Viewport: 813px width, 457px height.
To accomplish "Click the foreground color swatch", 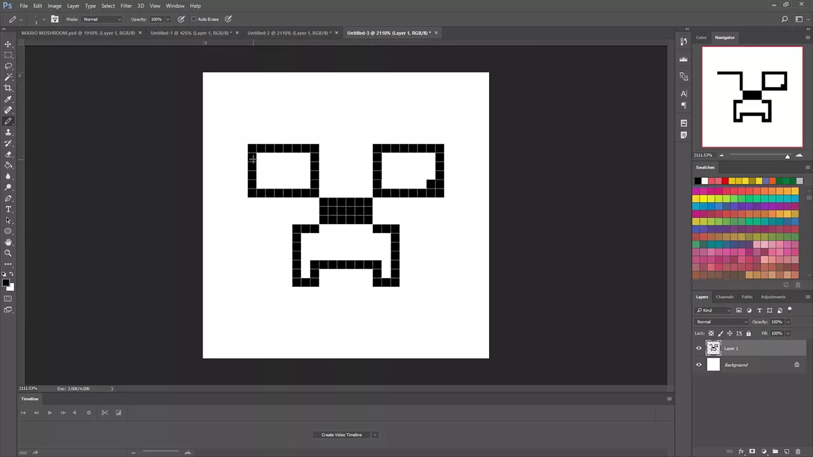I will coord(6,282).
